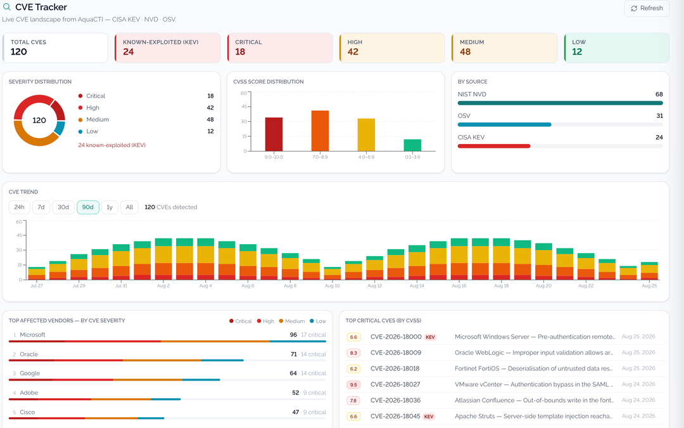Click the Jul 27 trend bar
The height and width of the screenshot is (428, 684).
[x=37, y=273]
